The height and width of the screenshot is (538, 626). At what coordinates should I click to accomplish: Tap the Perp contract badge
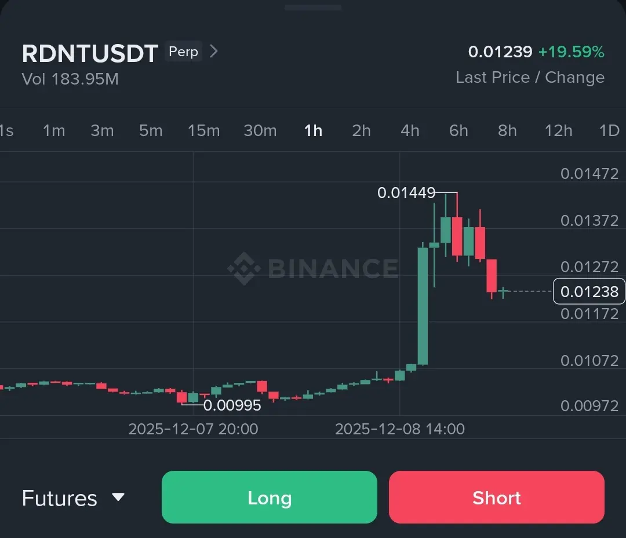point(183,52)
